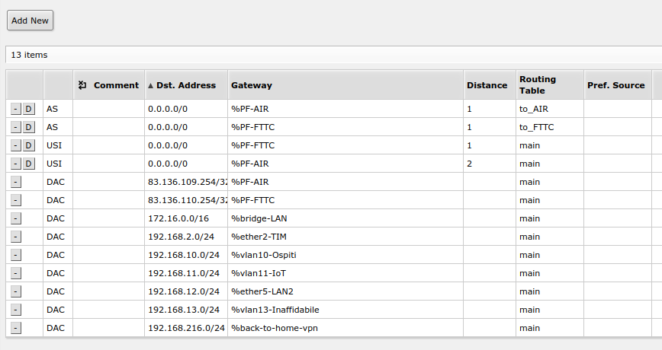Open the 192.168.11.0/24 route entry
The width and height of the screenshot is (662, 350).
coord(184,273)
